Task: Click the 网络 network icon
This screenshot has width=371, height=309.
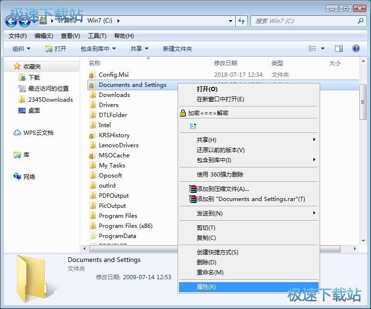Action: tap(17, 177)
